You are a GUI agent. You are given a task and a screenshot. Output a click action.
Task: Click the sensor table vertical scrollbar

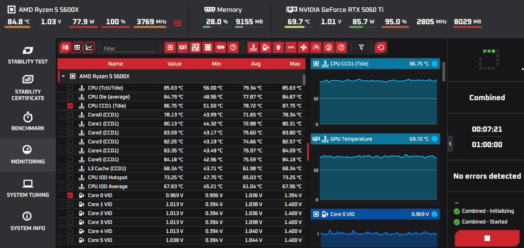coord(304,80)
